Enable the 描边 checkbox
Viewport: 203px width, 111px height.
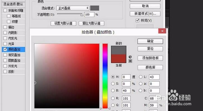(x=5, y=27)
